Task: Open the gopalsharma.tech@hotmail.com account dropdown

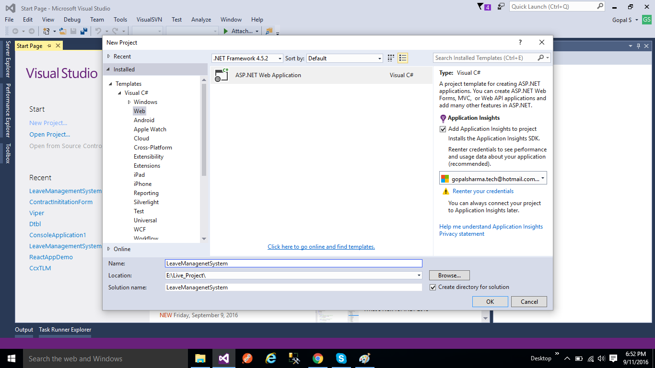Action: point(493,179)
